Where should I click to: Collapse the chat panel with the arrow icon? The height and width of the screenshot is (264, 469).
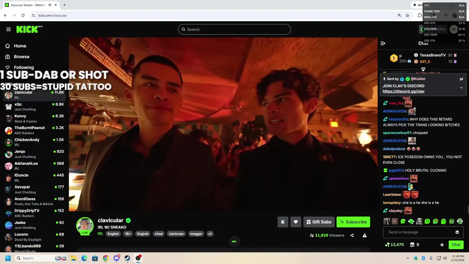click(383, 43)
